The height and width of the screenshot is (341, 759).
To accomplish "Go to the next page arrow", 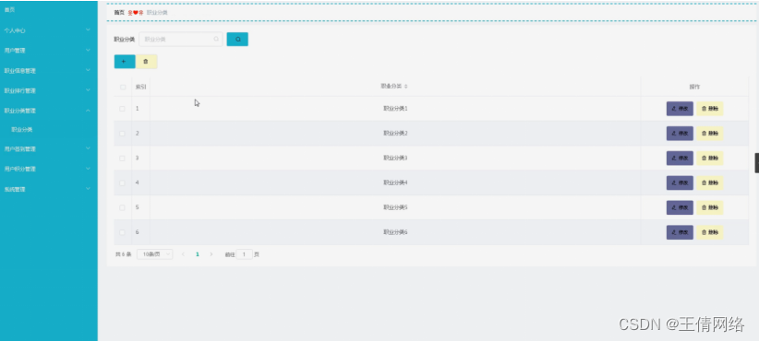I will pos(211,254).
